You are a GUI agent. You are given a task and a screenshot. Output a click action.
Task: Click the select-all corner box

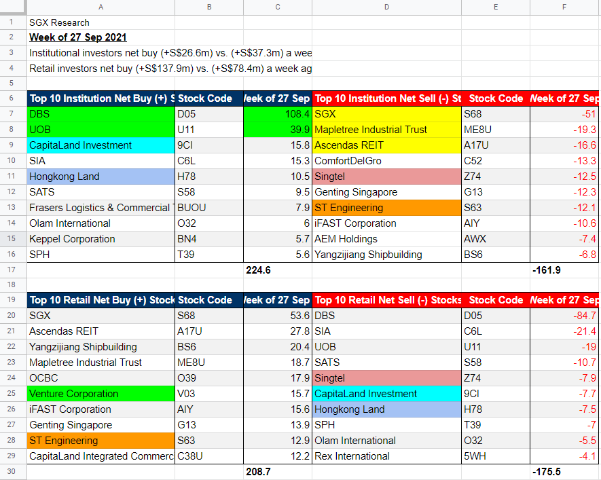tap(14, 7)
